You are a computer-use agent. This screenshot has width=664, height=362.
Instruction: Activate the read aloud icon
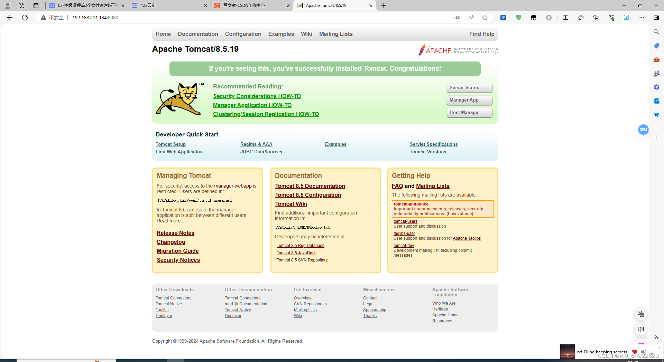click(x=471, y=18)
